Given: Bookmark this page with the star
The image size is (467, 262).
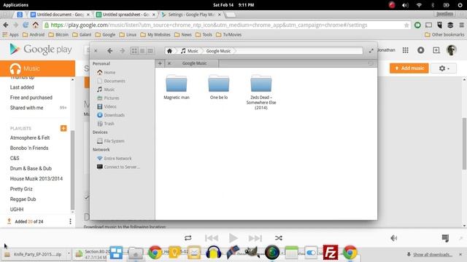Looking at the screenshot, I should click(406, 25).
